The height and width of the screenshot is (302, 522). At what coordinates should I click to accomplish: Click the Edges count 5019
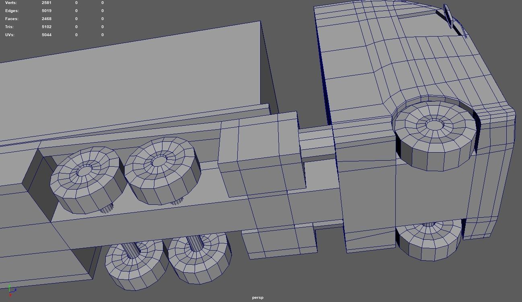[x=47, y=11]
